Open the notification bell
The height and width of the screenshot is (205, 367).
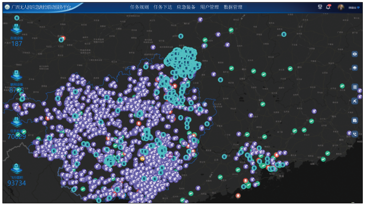point(328,7)
